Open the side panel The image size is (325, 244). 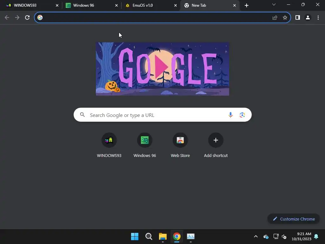pos(298,17)
